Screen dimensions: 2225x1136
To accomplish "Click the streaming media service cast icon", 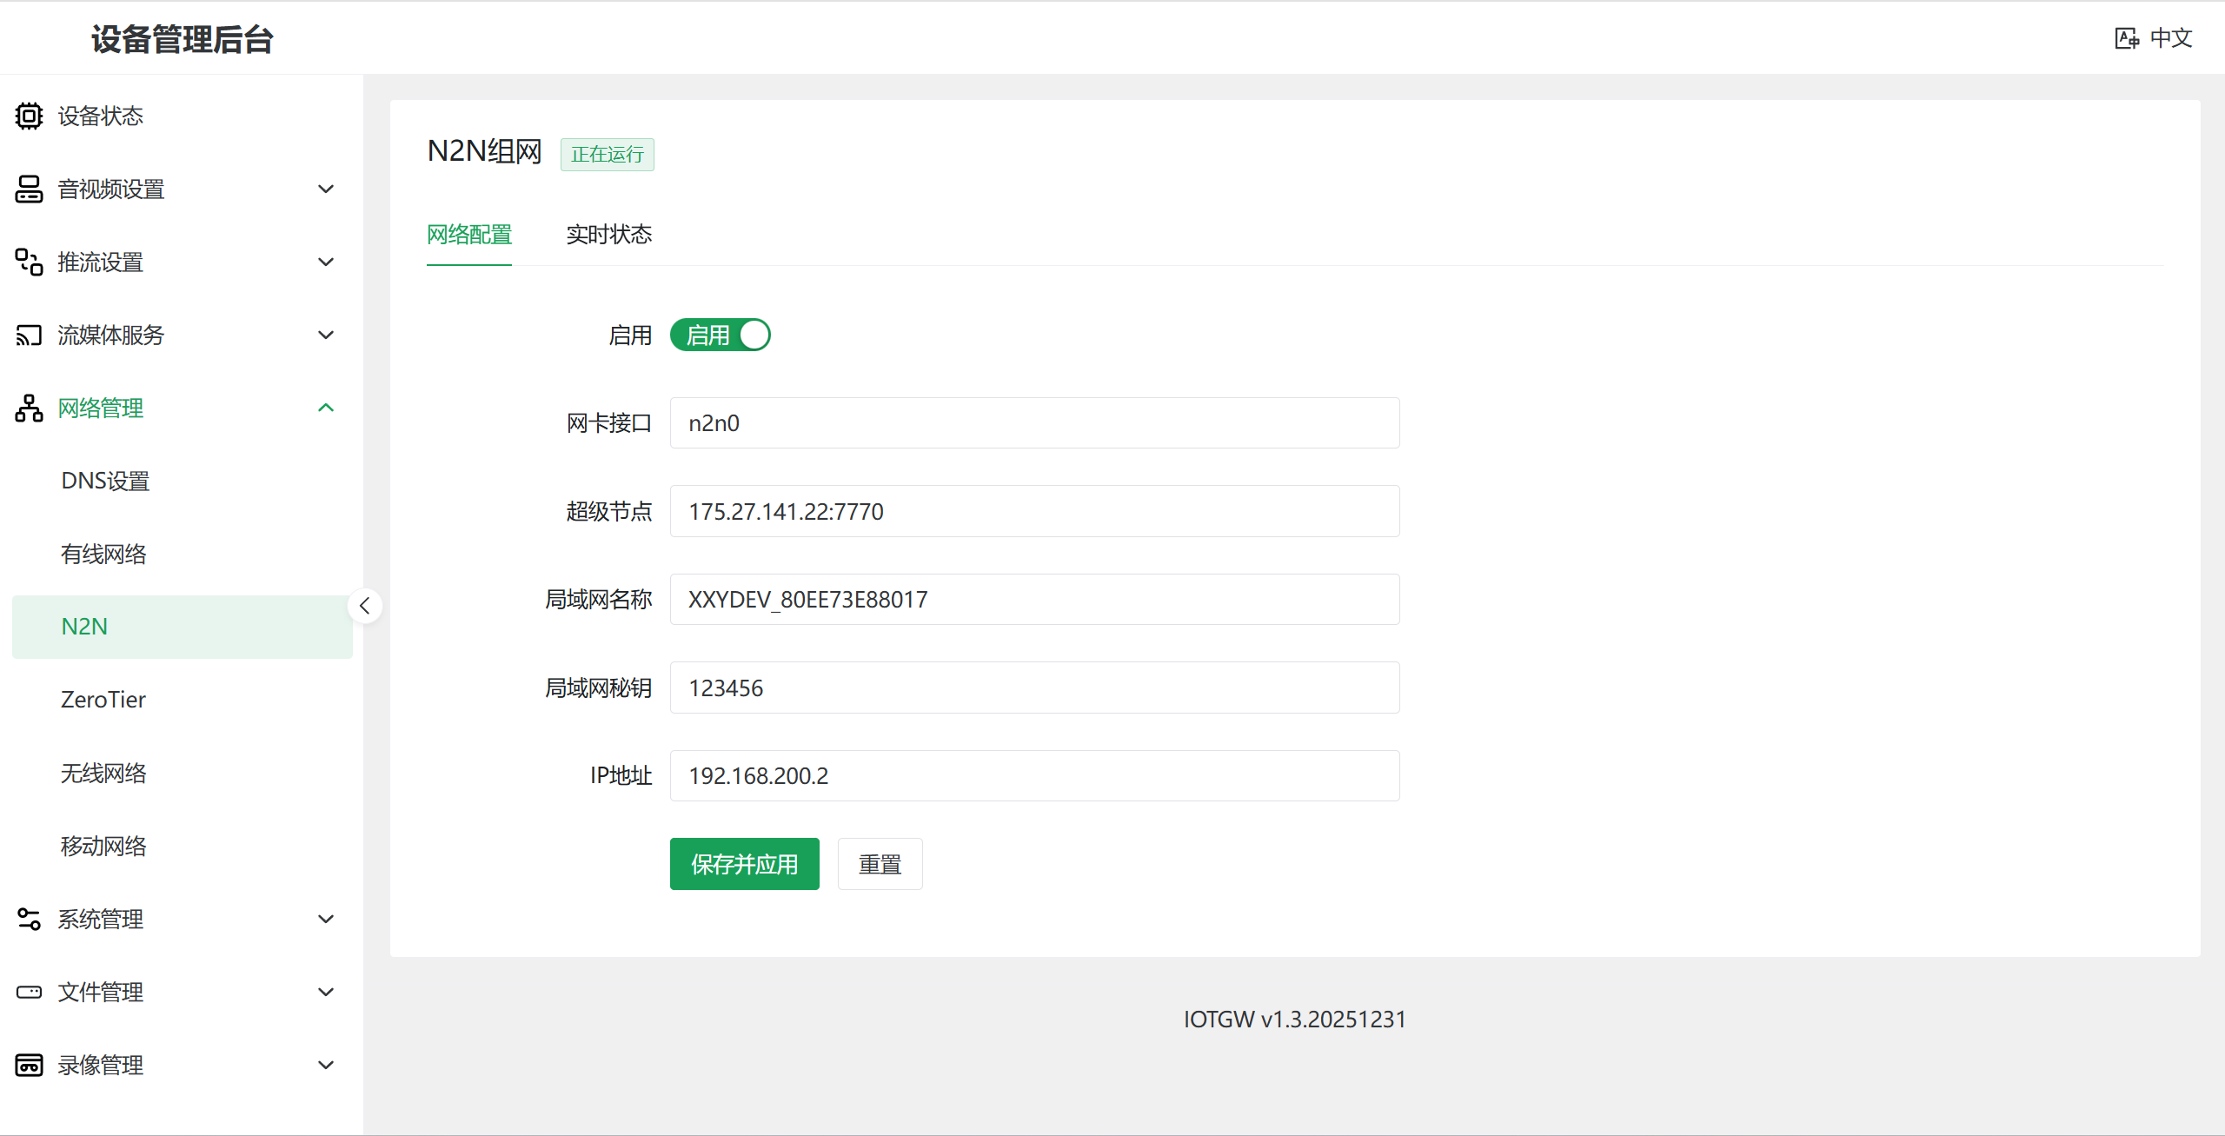I will (29, 335).
